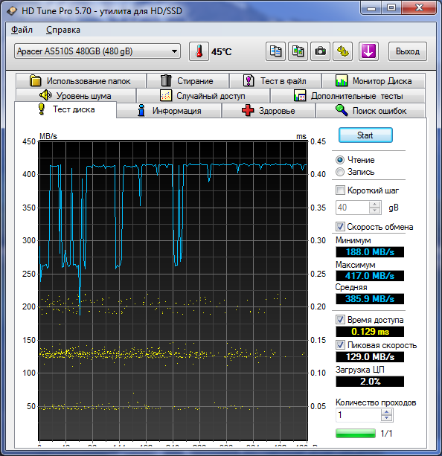
Task: Toggle the Скорость обмена checkbox
Action: [x=340, y=227]
